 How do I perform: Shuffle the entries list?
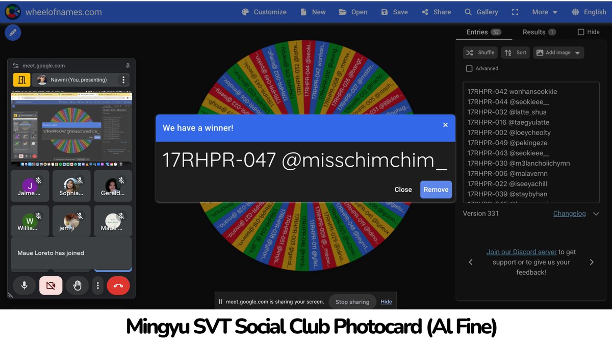point(480,52)
